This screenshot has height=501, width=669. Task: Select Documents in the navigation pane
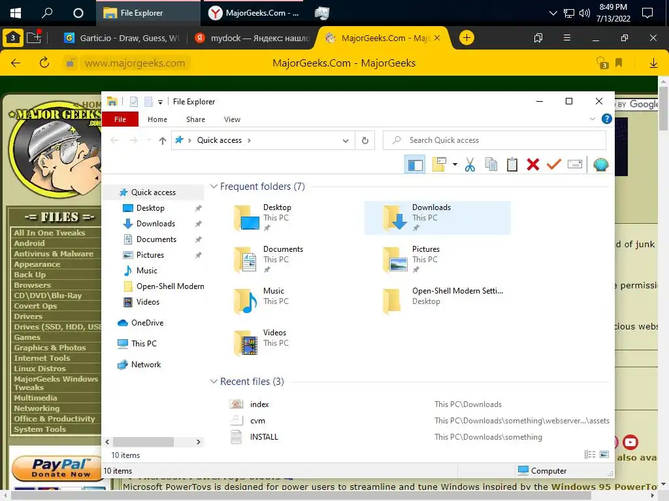[x=156, y=239]
